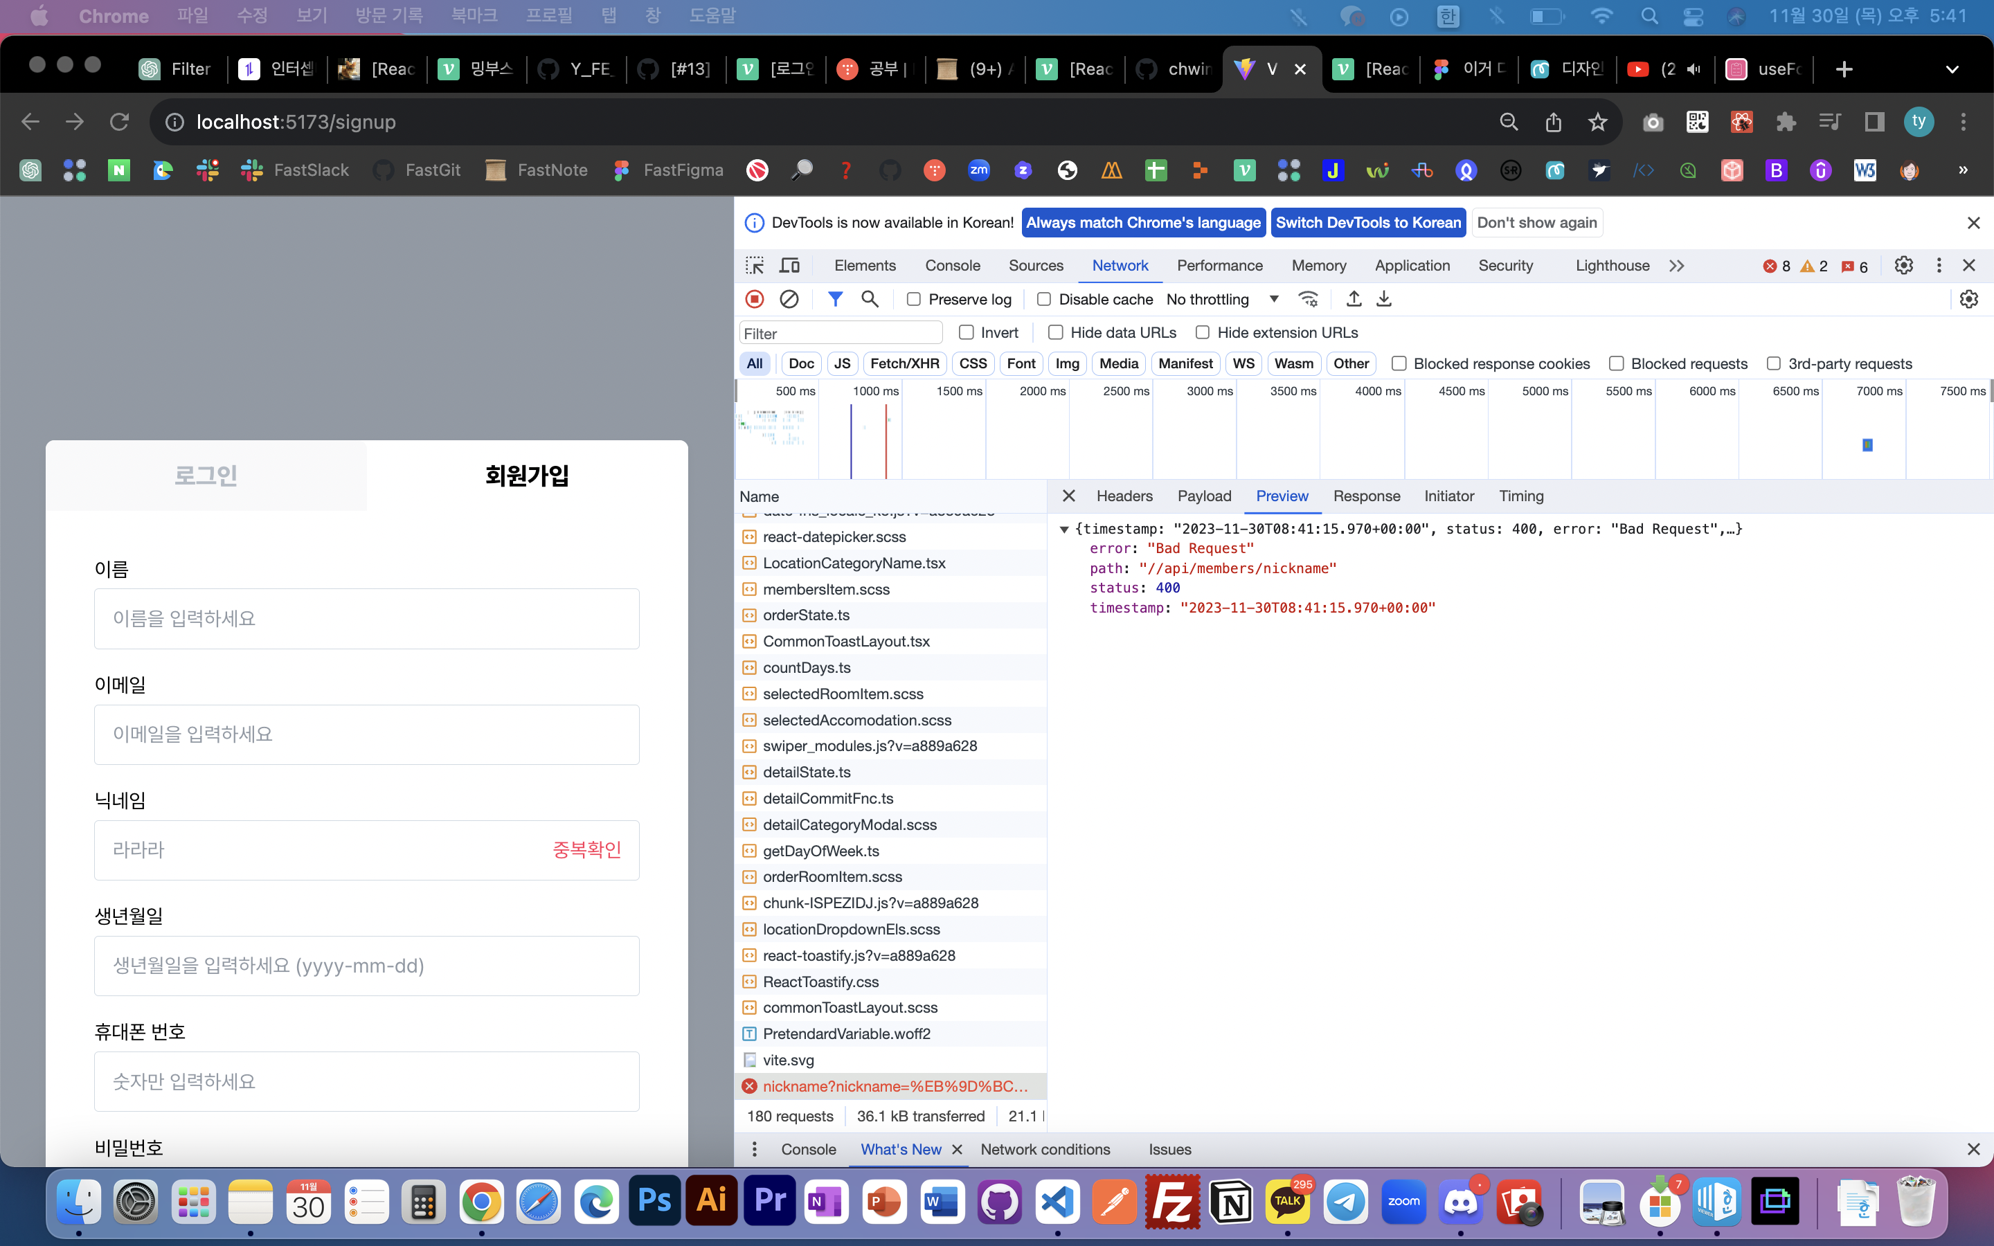
Task: Open Notion from the Dock
Action: click(1230, 1202)
